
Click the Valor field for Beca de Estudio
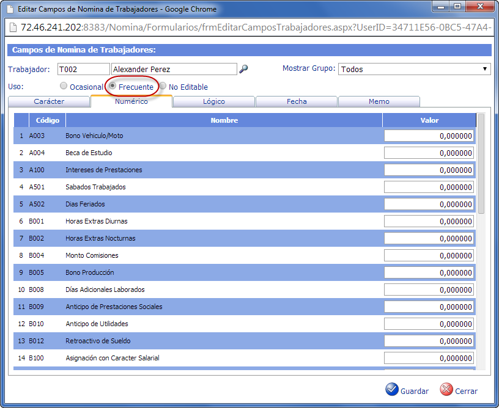tap(429, 153)
